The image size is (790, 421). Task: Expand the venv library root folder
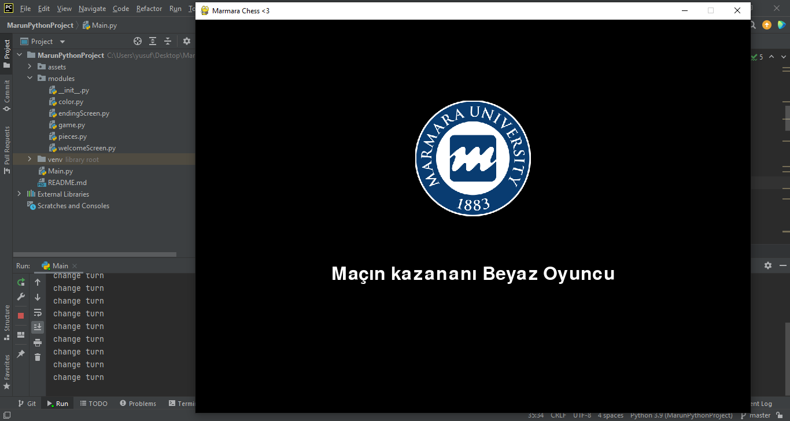pyautogui.click(x=29, y=159)
